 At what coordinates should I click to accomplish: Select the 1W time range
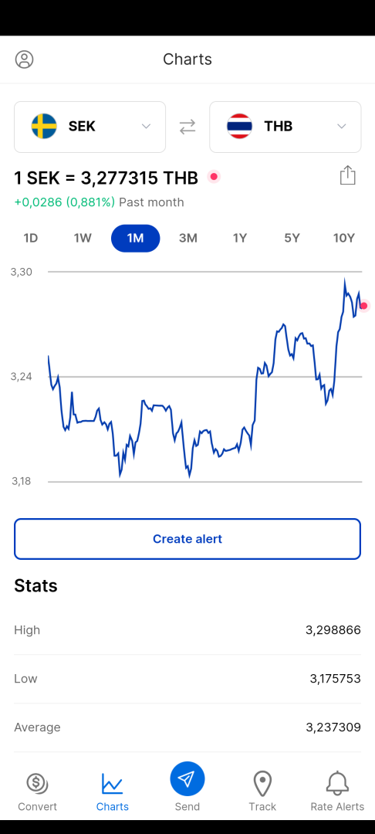[x=83, y=239]
